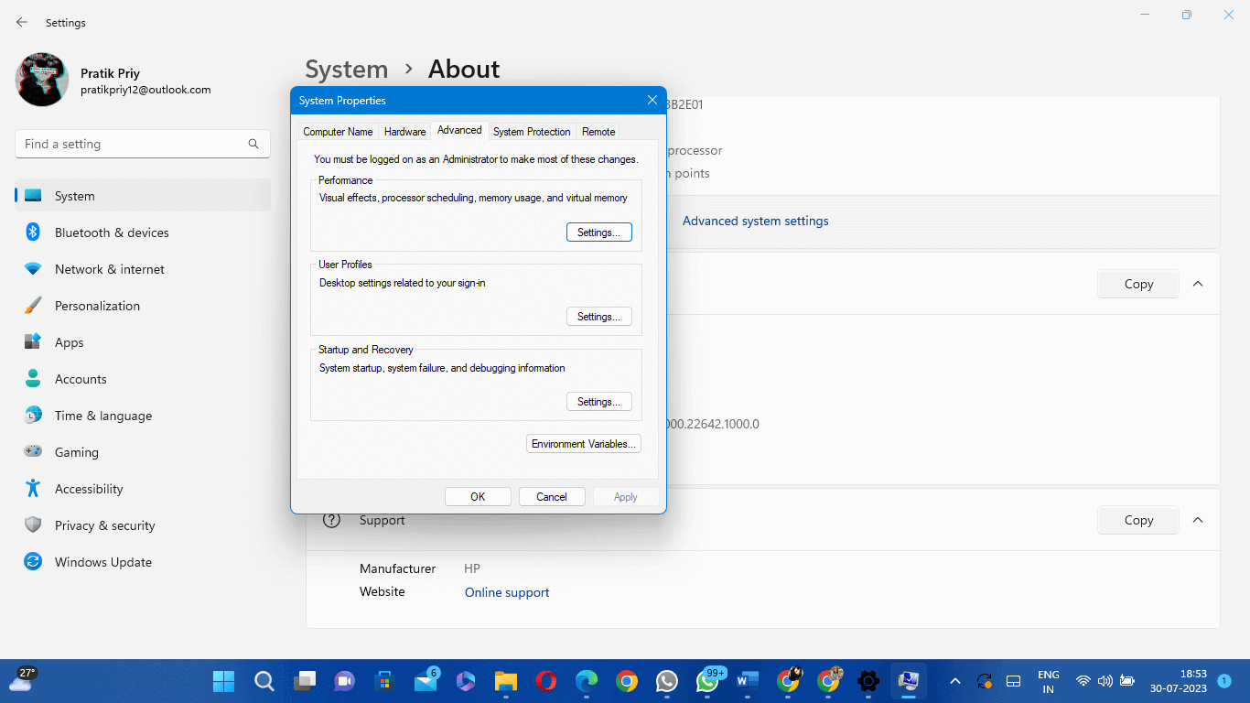This screenshot has height=703, width=1250.
Task: Collapse the Windows specifications section chevron
Action: pyautogui.click(x=1198, y=284)
